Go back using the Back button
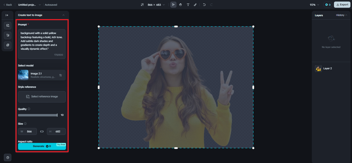Image resolution: width=352 pixels, height=163 pixels. (x=7, y=5)
